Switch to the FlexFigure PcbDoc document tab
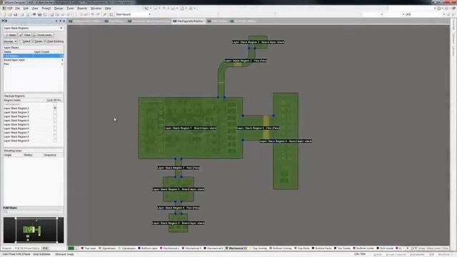 point(189,21)
